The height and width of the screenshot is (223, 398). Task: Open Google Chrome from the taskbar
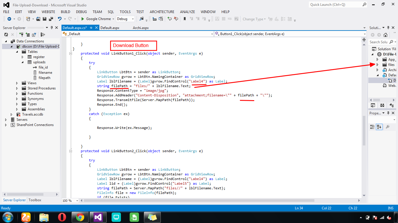tap(80, 217)
